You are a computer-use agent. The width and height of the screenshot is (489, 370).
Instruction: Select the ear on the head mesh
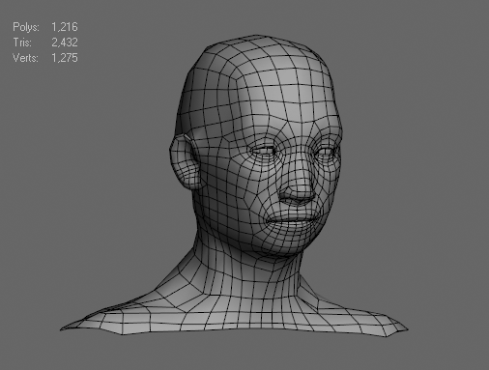183,162
